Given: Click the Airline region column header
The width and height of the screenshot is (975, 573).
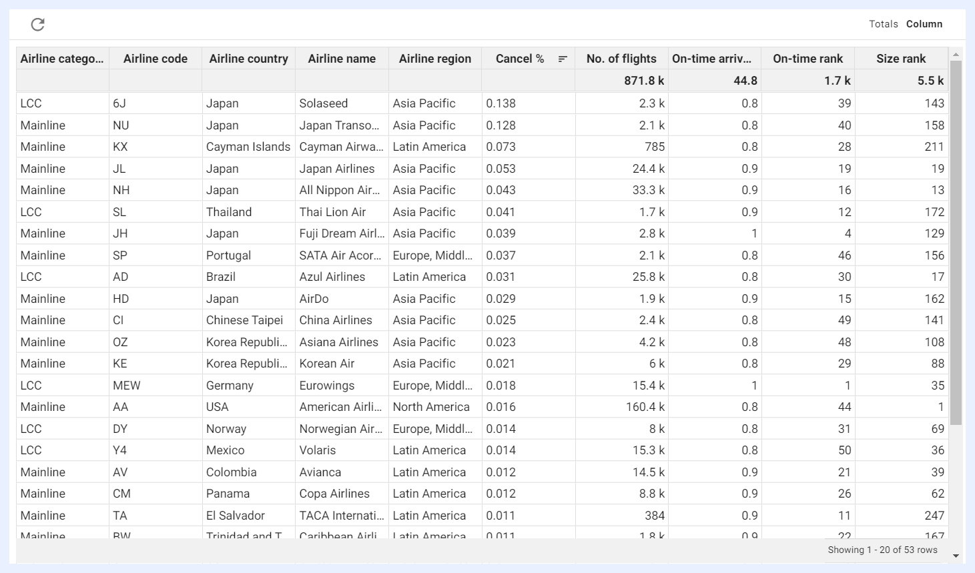Looking at the screenshot, I should click(435, 59).
